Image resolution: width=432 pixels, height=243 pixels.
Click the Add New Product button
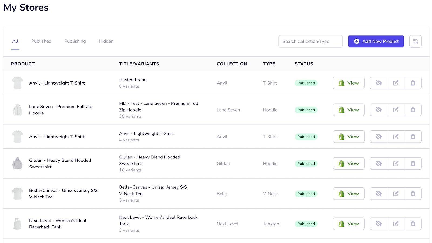click(x=376, y=41)
